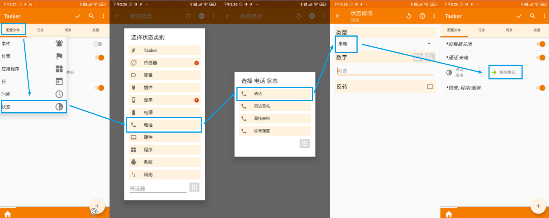
Task: Choose 漏接来电 in 选择 电话 状态 dialog
Action: click(275, 118)
